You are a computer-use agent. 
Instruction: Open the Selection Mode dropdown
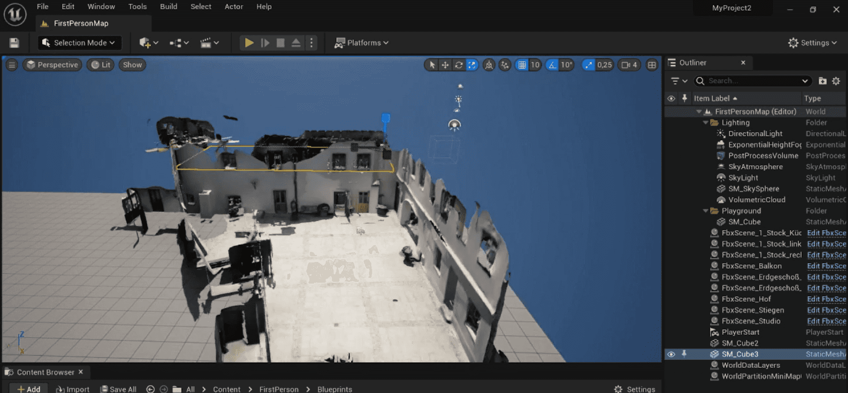[x=79, y=43]
